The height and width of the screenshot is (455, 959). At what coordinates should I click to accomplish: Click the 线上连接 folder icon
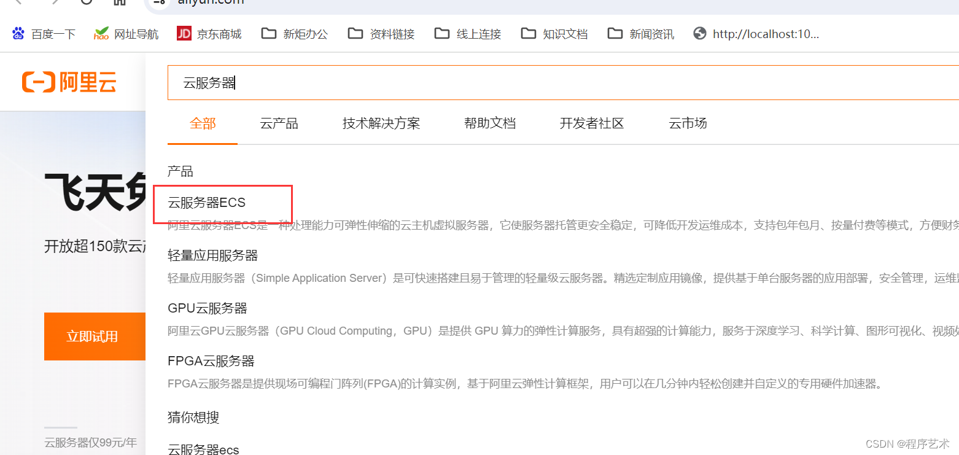[441, 33]
